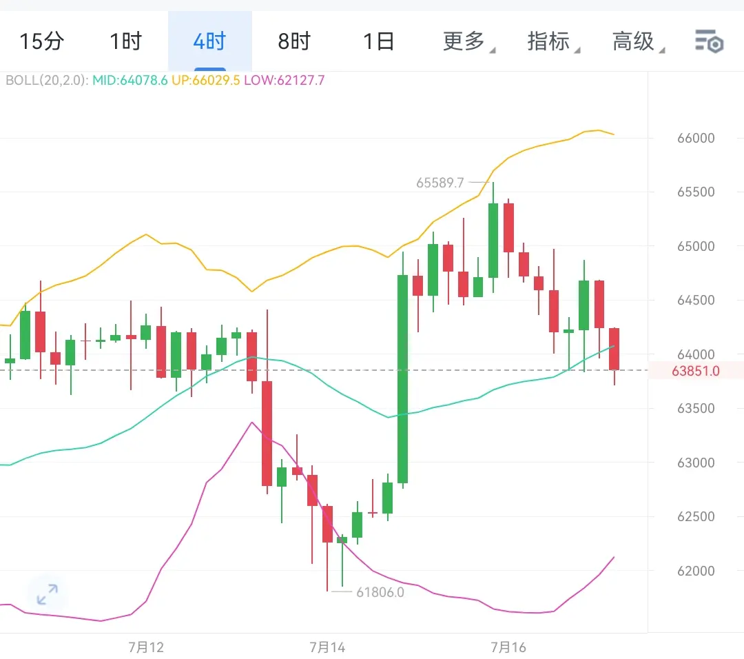
Task: Click the 61806.0 low price marker
Action: (x=380, y=593)
